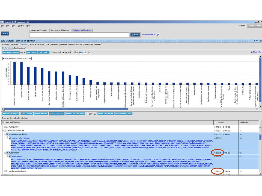Screen dimensions: 262x196
Task: Open the Summary tab
Action: (x=5, y=44)
